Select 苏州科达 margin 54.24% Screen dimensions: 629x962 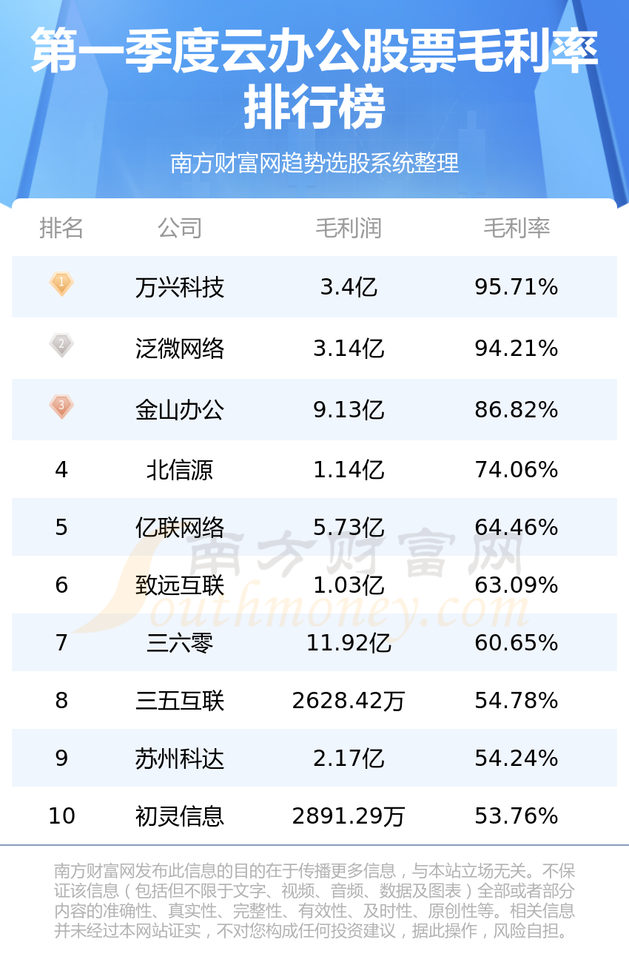[x=517, y=758]
